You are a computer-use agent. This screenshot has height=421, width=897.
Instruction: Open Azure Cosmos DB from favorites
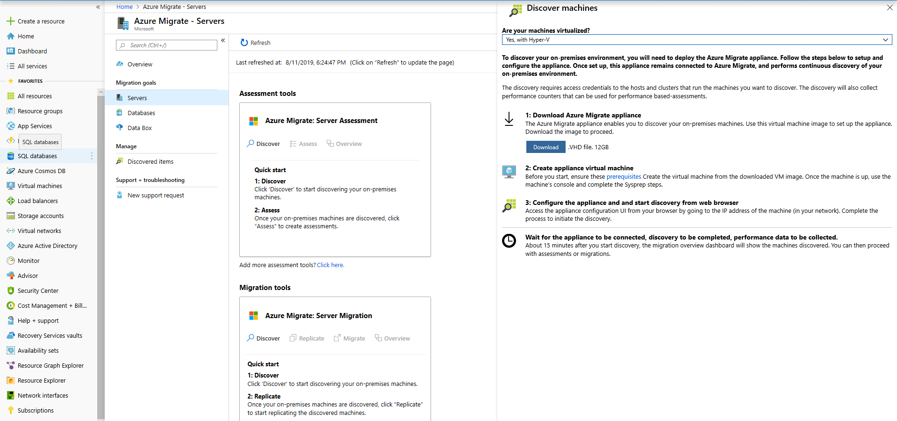tap(41, 171)
